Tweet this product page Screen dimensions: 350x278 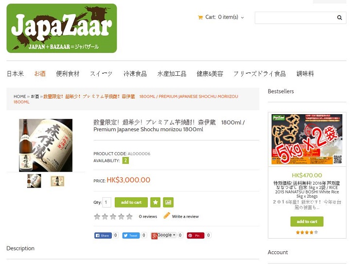click(131, 235)
